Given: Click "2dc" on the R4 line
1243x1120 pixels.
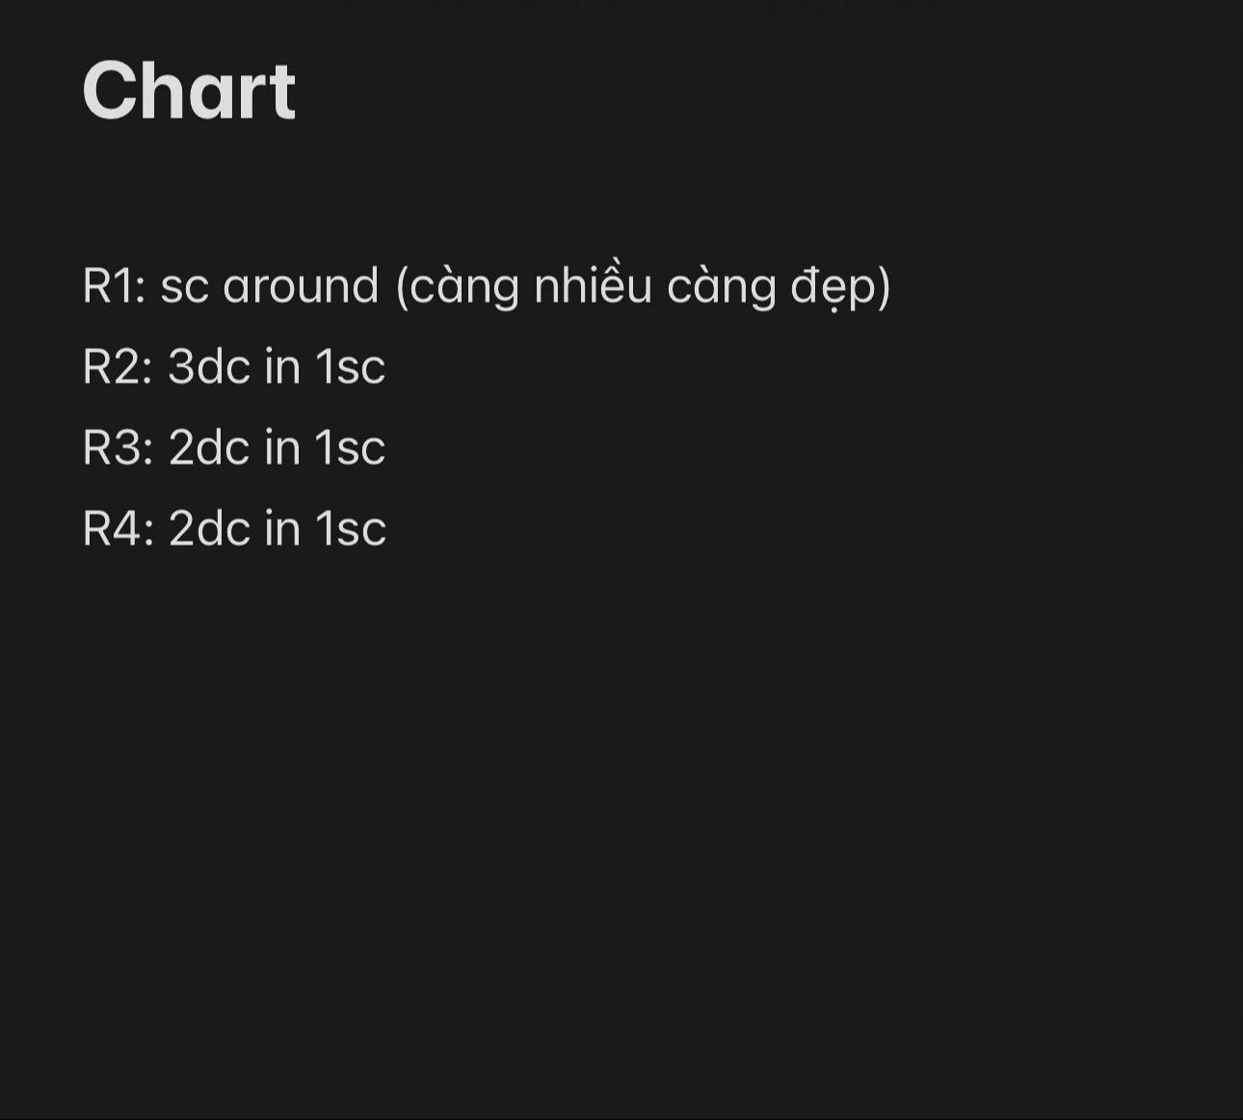Looking at the screenshot, I should click(x=208, y=529).
